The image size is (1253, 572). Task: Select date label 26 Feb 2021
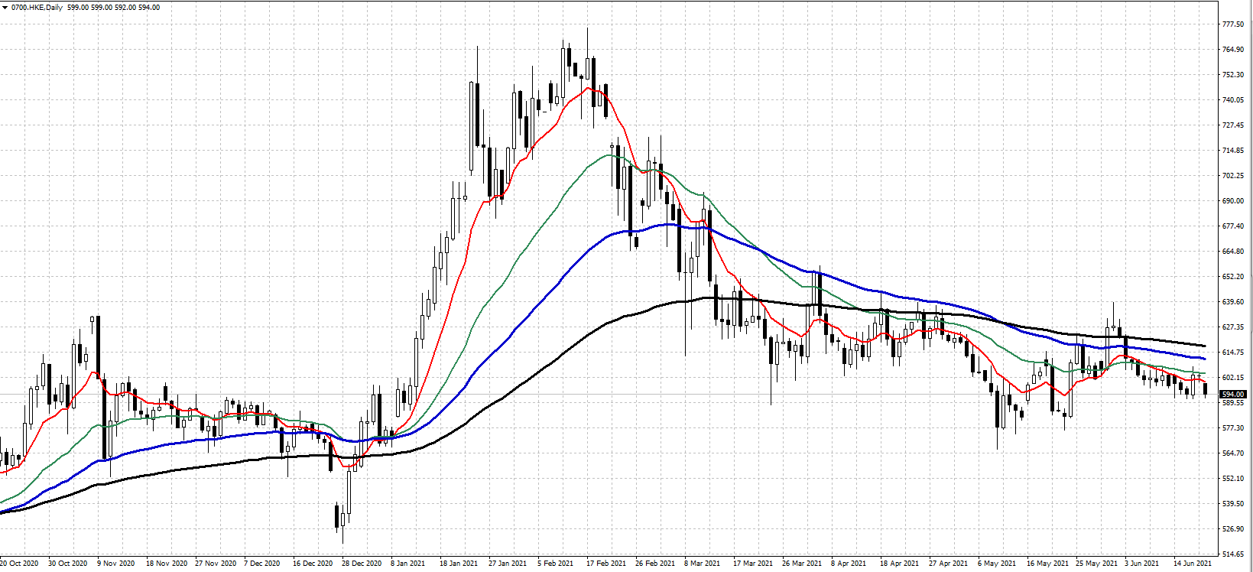[655, 564]
